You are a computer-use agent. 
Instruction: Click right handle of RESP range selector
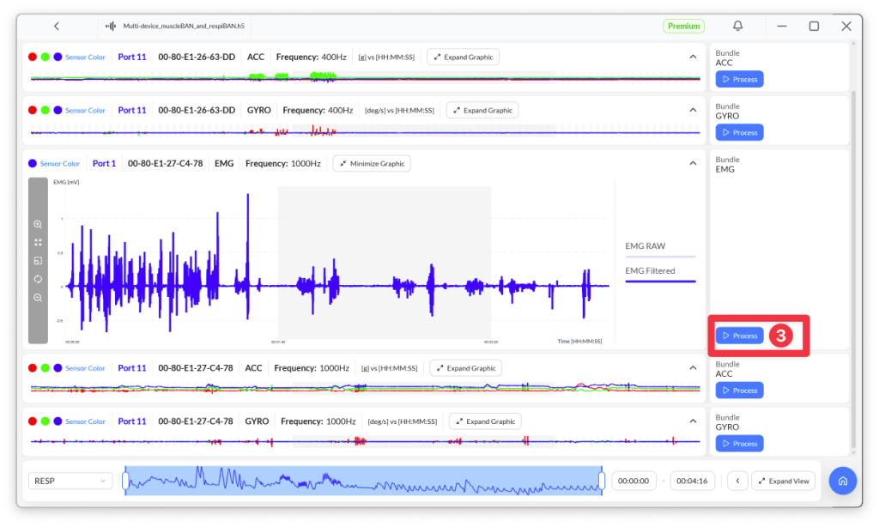(x=602, y=481)
